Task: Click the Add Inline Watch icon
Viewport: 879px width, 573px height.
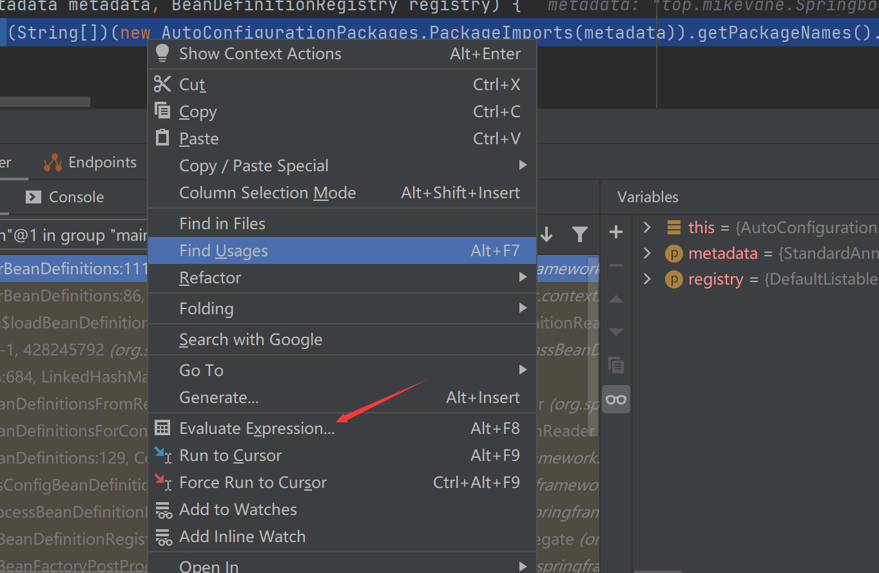Action: (164, 537)
